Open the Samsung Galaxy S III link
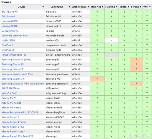 [13, 79]
